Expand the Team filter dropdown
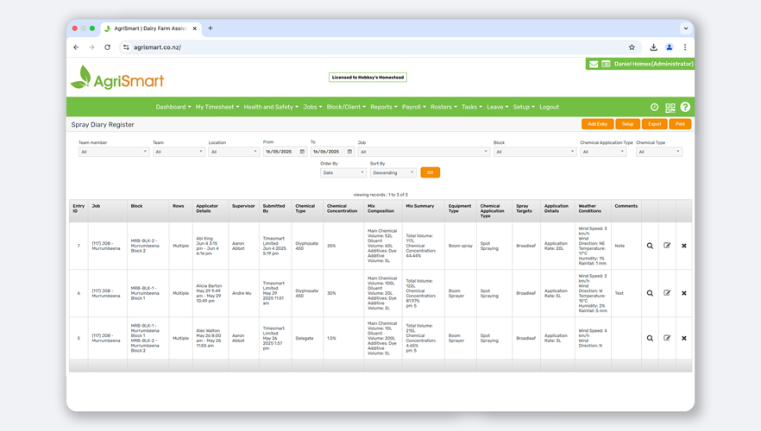The height and width of the screenshot is (431, 761). point(179,152)
